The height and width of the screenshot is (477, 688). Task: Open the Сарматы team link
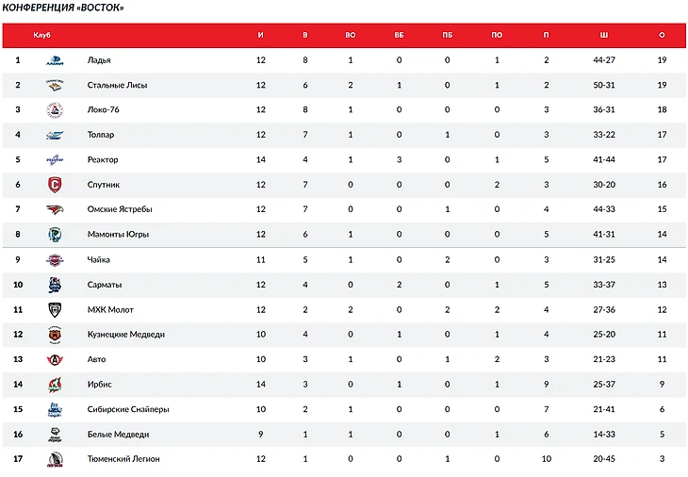(104, 285)
